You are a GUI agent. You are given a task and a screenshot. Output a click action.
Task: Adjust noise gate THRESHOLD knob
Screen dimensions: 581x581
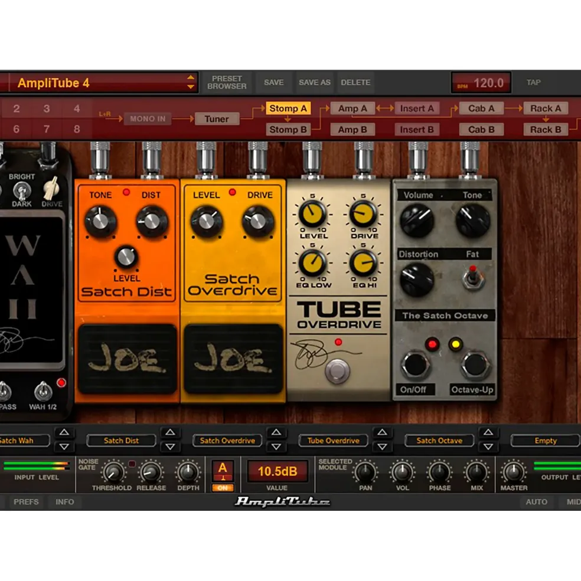[x=113, y=472]
